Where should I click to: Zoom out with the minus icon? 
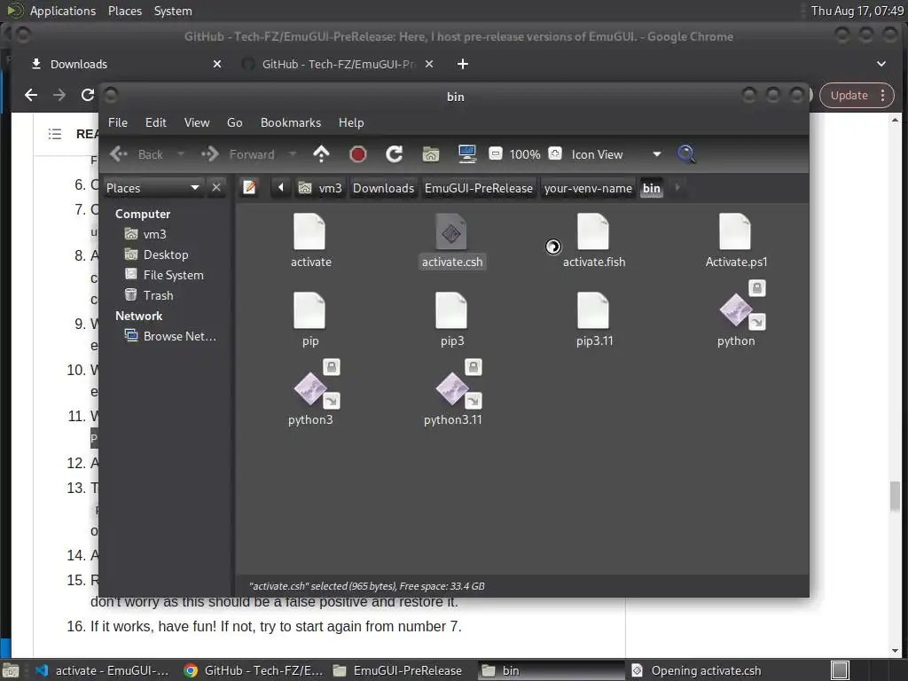(495, 153)
